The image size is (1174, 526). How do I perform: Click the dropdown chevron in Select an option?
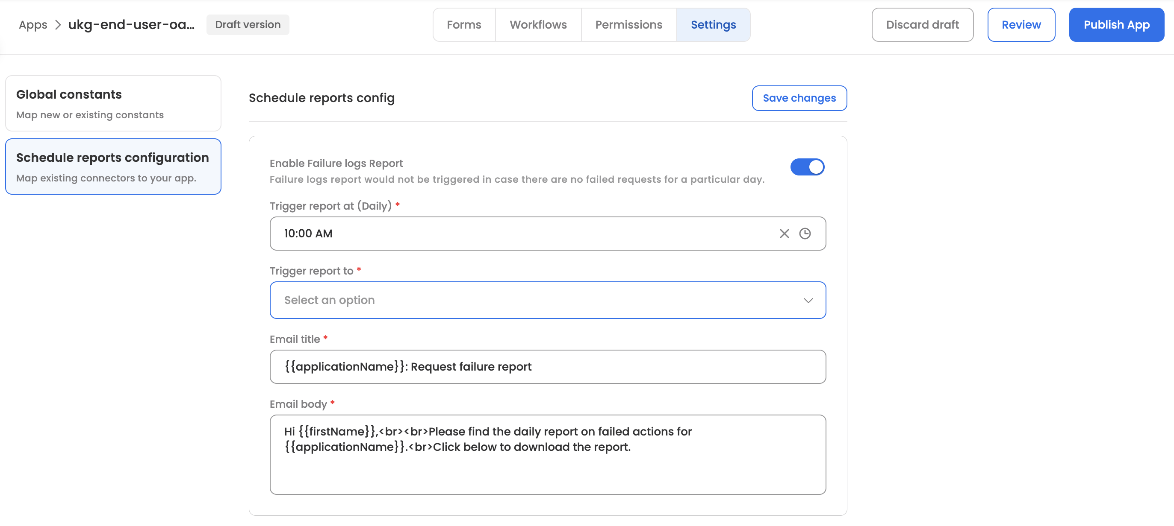(808, 300)
